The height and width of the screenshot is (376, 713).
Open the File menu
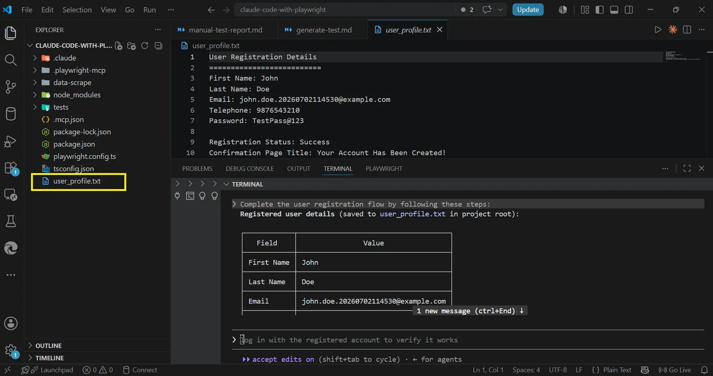tap(27, 10)
